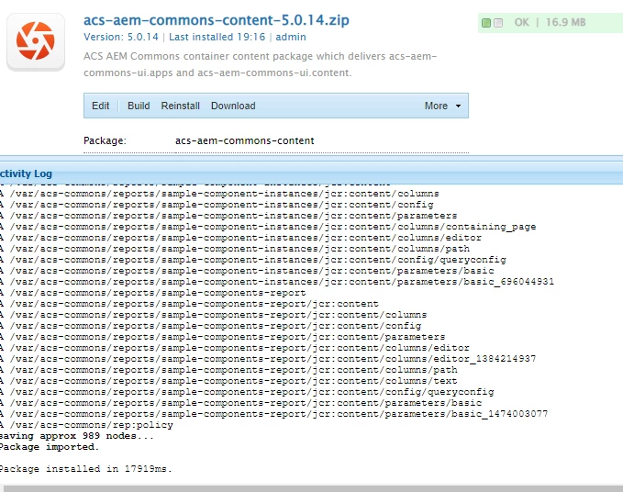Click the admin user text
The height and width of the screenshot is (492, 623).
[291, 37]
